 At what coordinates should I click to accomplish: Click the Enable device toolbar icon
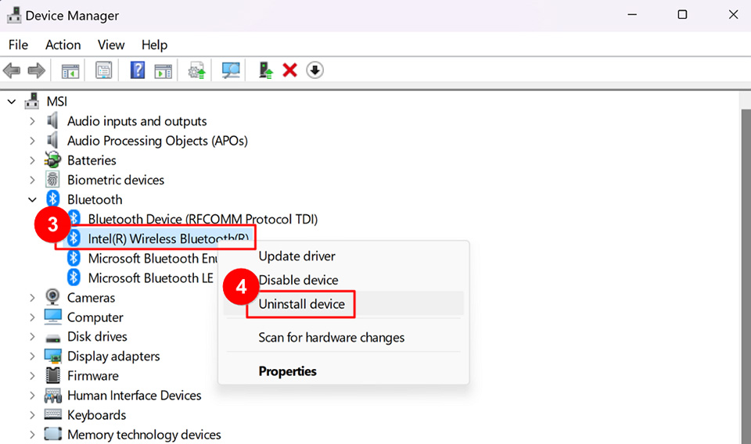(266, 70)
